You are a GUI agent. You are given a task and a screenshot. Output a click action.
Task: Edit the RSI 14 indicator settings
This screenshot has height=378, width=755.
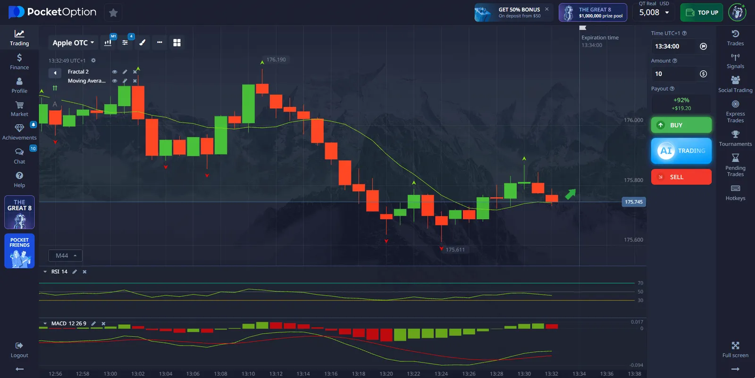(x=75, y=272)
